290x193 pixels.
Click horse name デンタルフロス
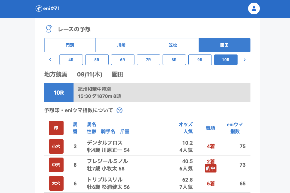[105, 143]
